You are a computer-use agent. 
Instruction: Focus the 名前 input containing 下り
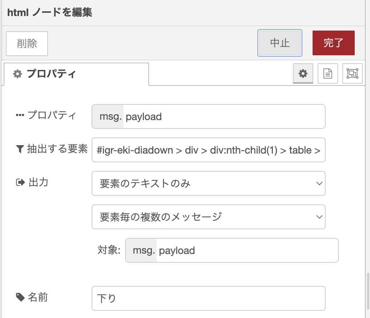(209, 298)
